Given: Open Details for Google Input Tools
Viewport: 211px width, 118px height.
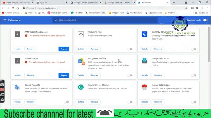Looking at the screenshot, I should (x=145, y=75).
